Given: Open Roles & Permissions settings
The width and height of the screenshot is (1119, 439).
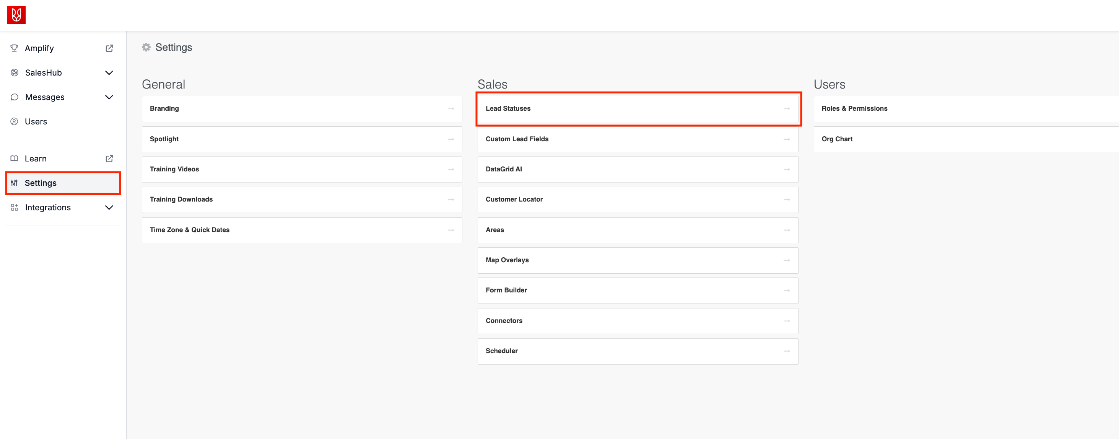Looking at the screenshot, I should point(966,109).
